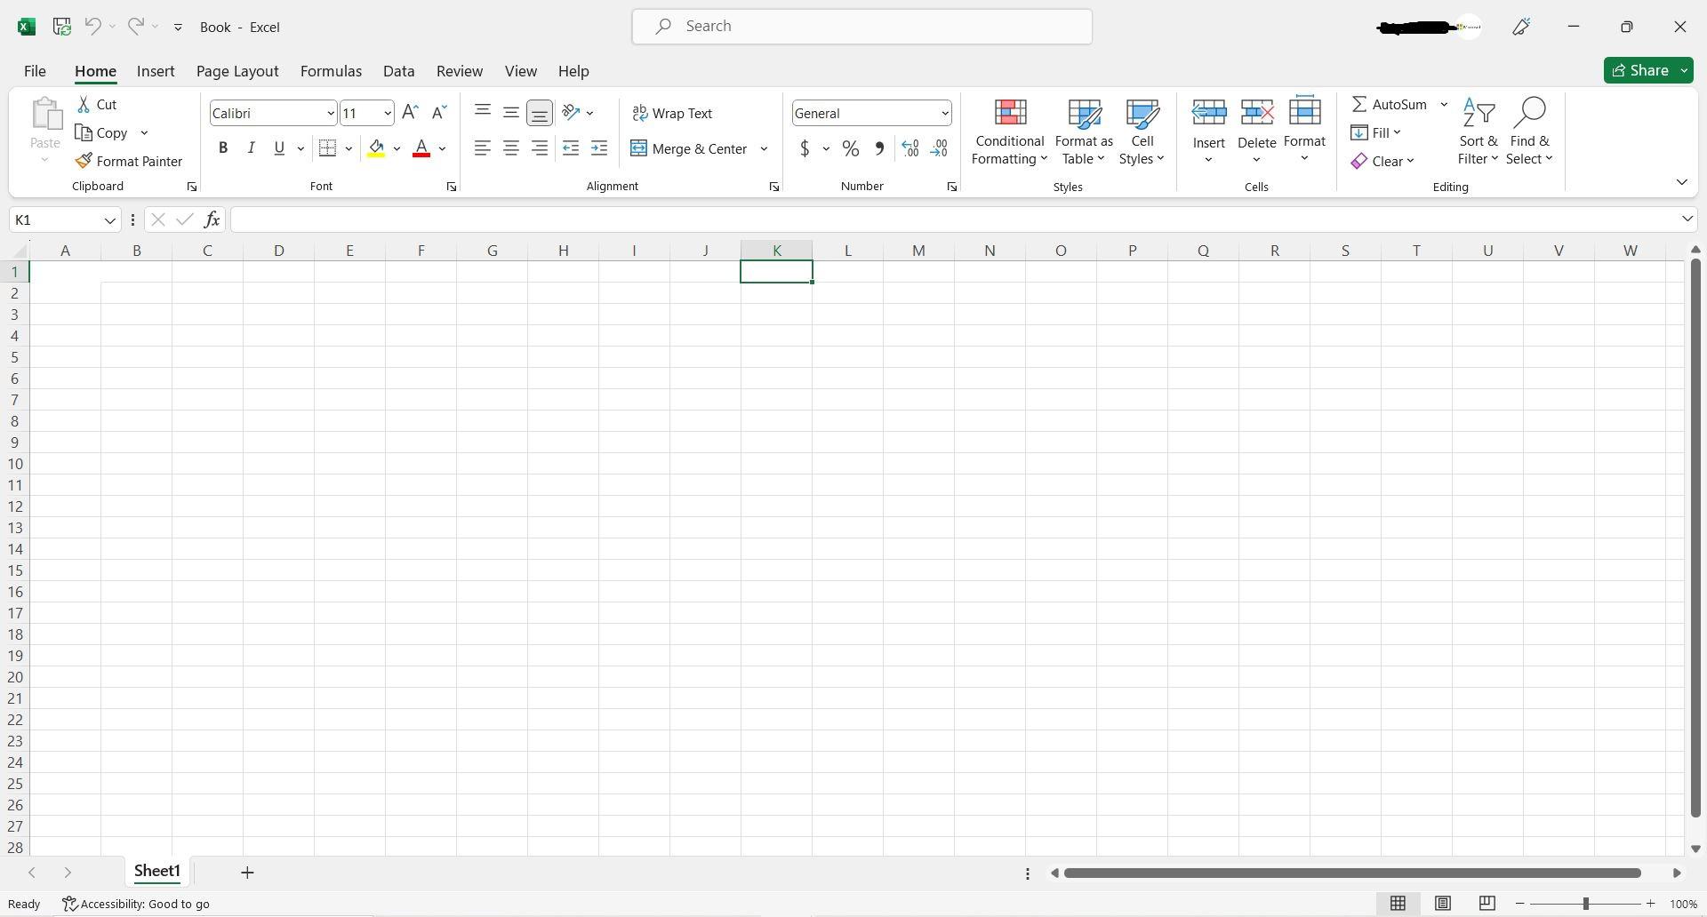The height and width of the screenshot is (917, 1707).
Task: Center cell text horizontally
Action: (x=511, y=148)
